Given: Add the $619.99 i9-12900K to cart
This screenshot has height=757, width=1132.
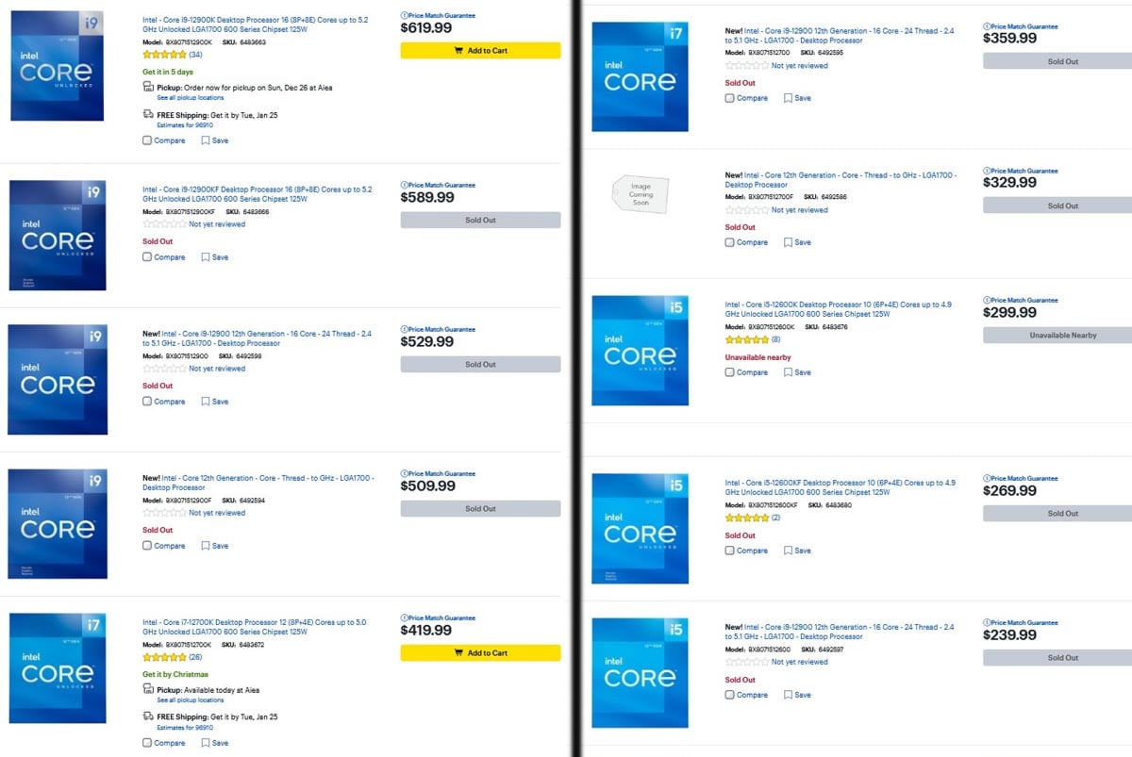Looking at the screenshot, I should pyautogui.click(x=480, y=51).
